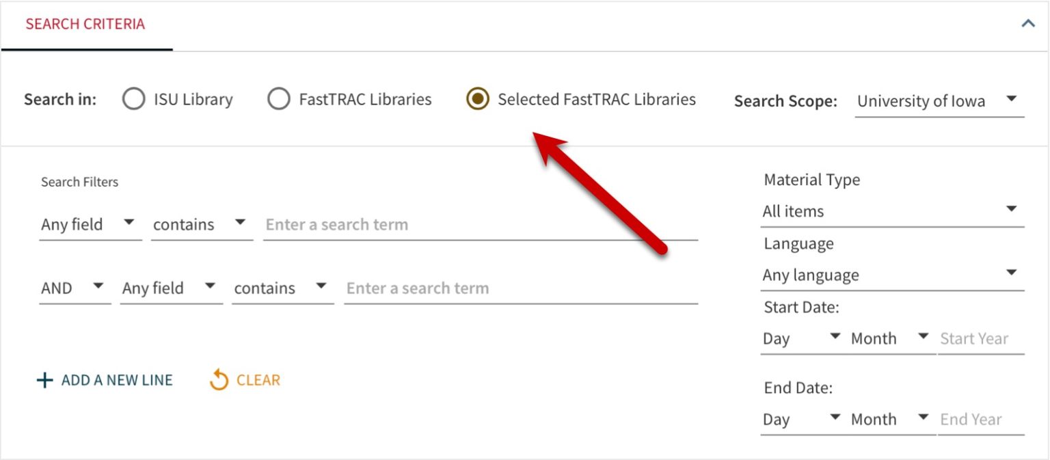1050x460 pixels.
Task: Select the FastTRAC Libraries option
Action: (278, 99)
